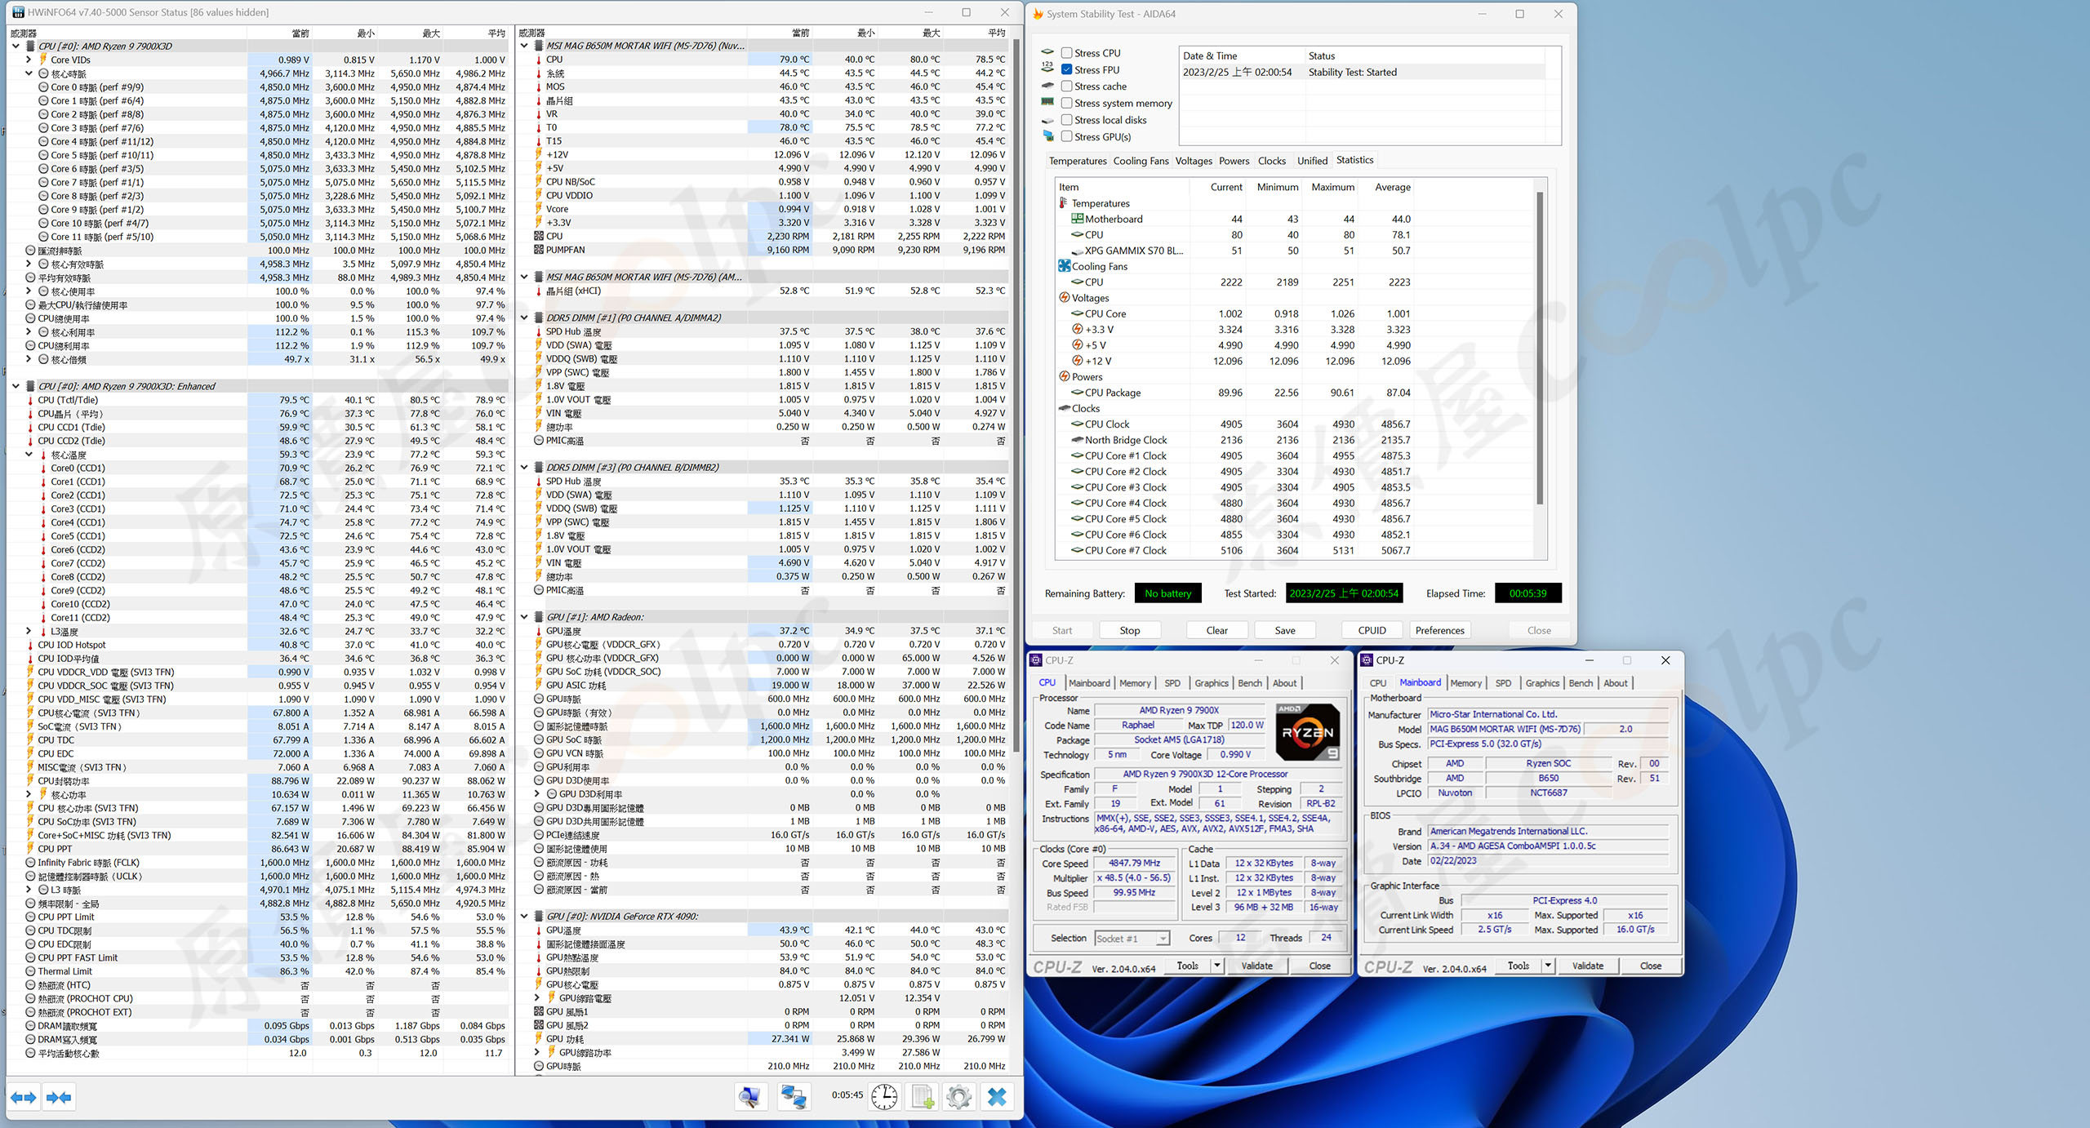Screen dimensions: 2090x1128
Task: Collapse the DDR5 DIMM [#1] sensor group
Action: click(x=524, y=318)
